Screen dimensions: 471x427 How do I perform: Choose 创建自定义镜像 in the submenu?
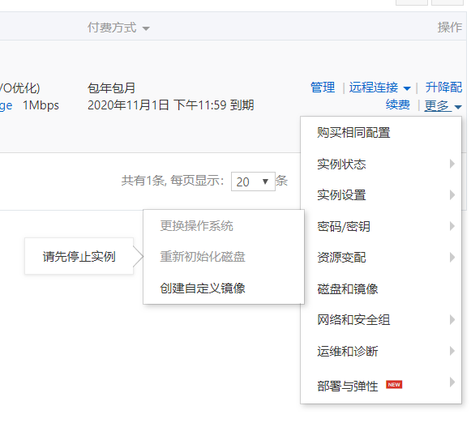(x=224, y=288)
